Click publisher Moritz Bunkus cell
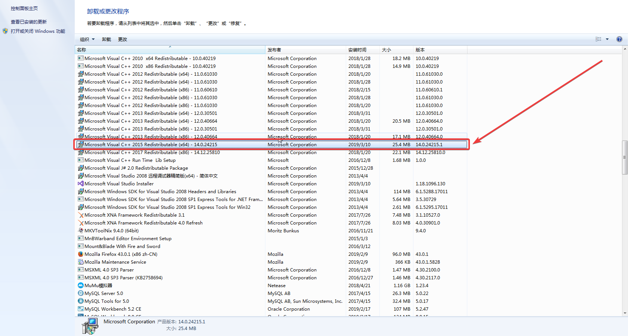This screenshot has width=628, height=336. (283, 230)
